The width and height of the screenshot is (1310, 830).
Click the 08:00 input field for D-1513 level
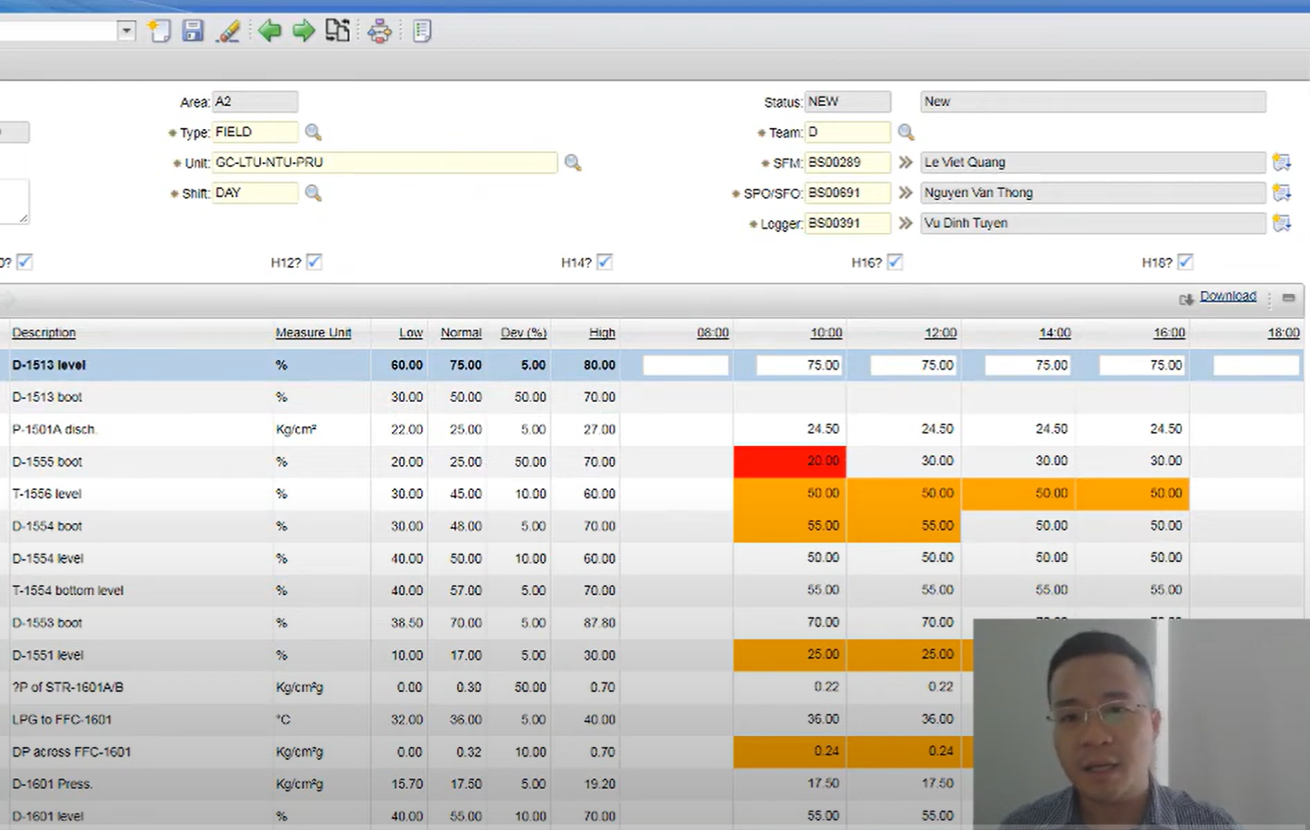click(x=686, y=365)
